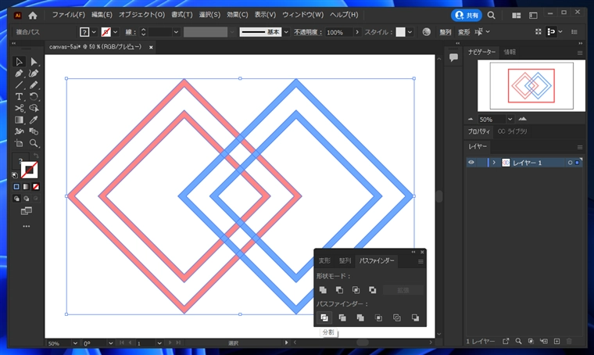Select the Rotate tool
The image size is (594, 355).
[x=34, y=97]
